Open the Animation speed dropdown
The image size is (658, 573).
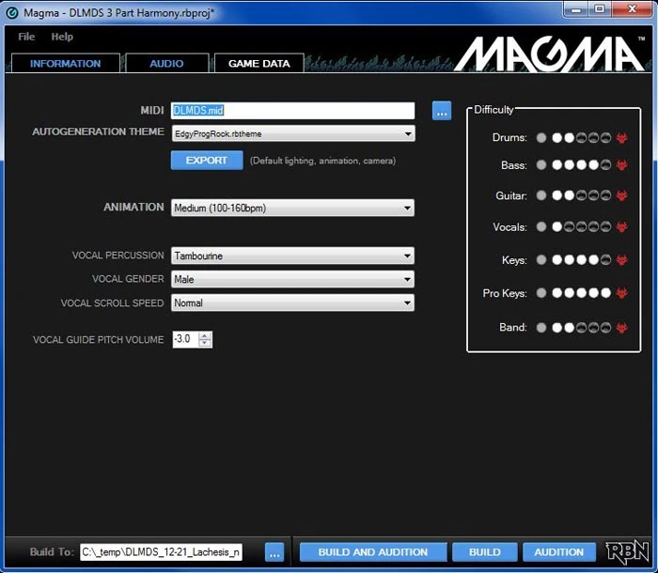pos(292,208)
